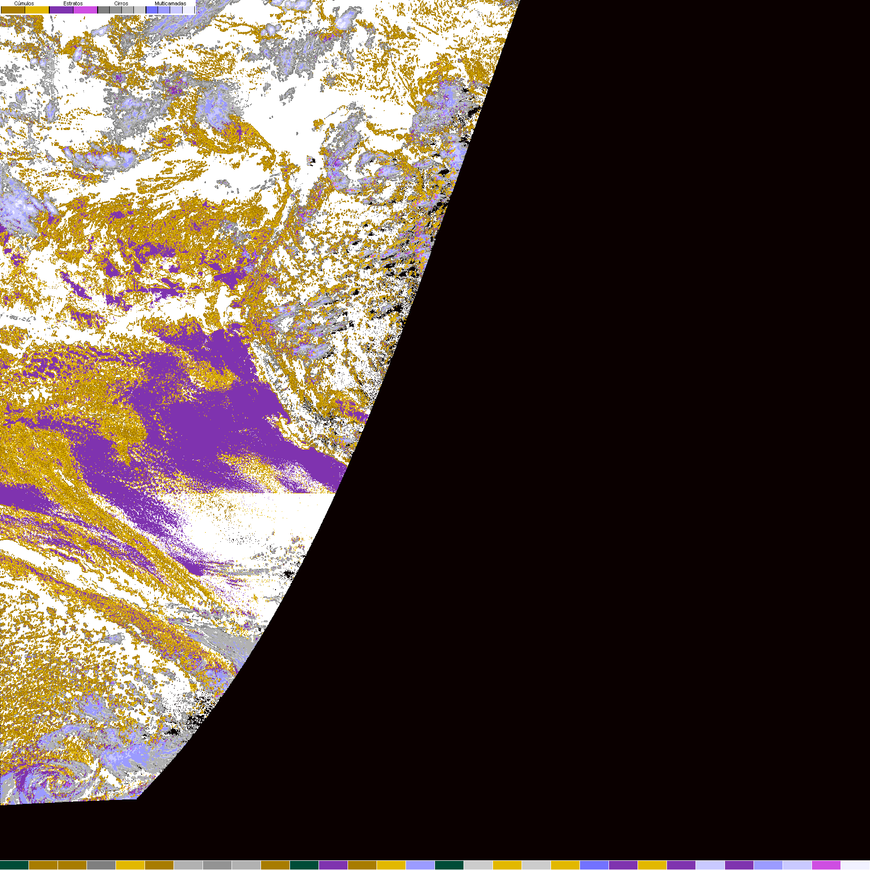The width and height of the screenshot is (870, 870).
Task: Select the second-palest lavender Multicamadas swatch
Action: 176,10
